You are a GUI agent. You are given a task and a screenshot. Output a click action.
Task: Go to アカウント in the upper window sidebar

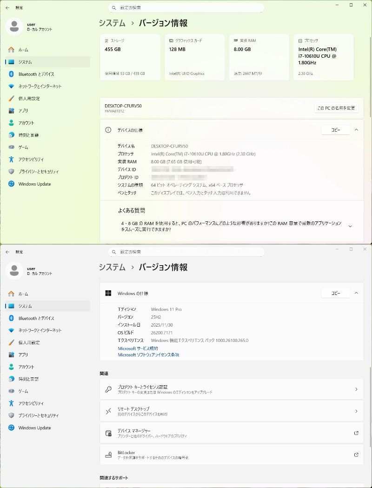pos(26,123)
